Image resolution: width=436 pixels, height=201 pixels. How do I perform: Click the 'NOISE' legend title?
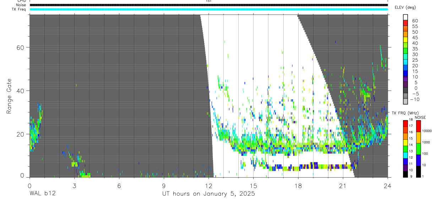click(x=420, y=117)
